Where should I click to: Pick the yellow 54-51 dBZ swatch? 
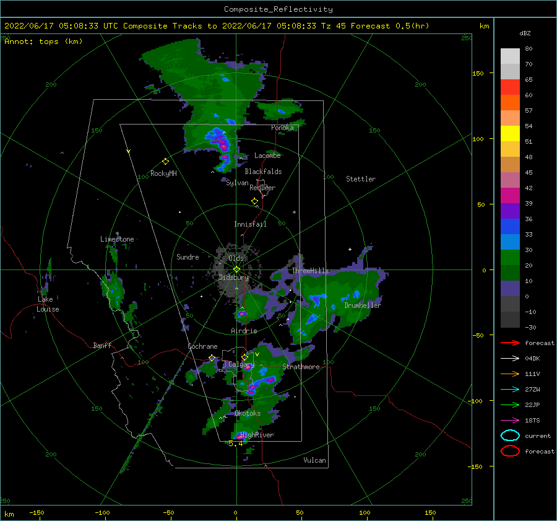tap(510, 134)
